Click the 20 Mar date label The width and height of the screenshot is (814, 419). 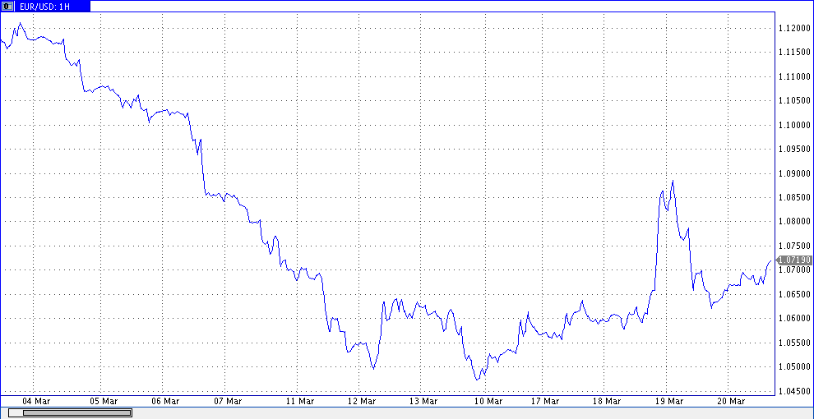730,402
